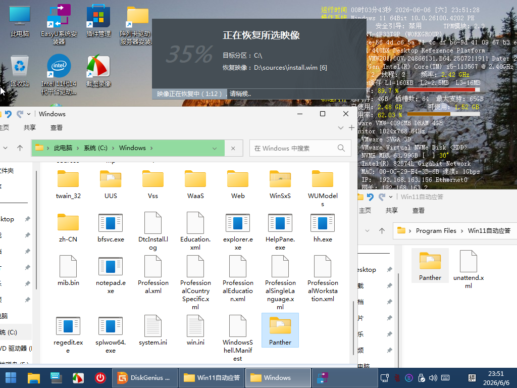Select the twain_32 folder
517x388 pixels.
(x=68, y=185)
